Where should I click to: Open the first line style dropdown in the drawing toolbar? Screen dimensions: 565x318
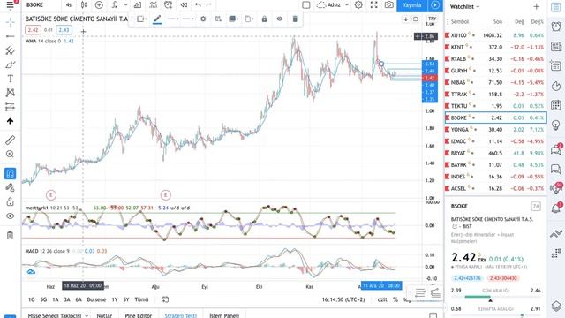click(x=173, y=19)
